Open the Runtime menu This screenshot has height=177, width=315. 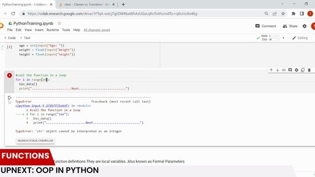[53, 30]
